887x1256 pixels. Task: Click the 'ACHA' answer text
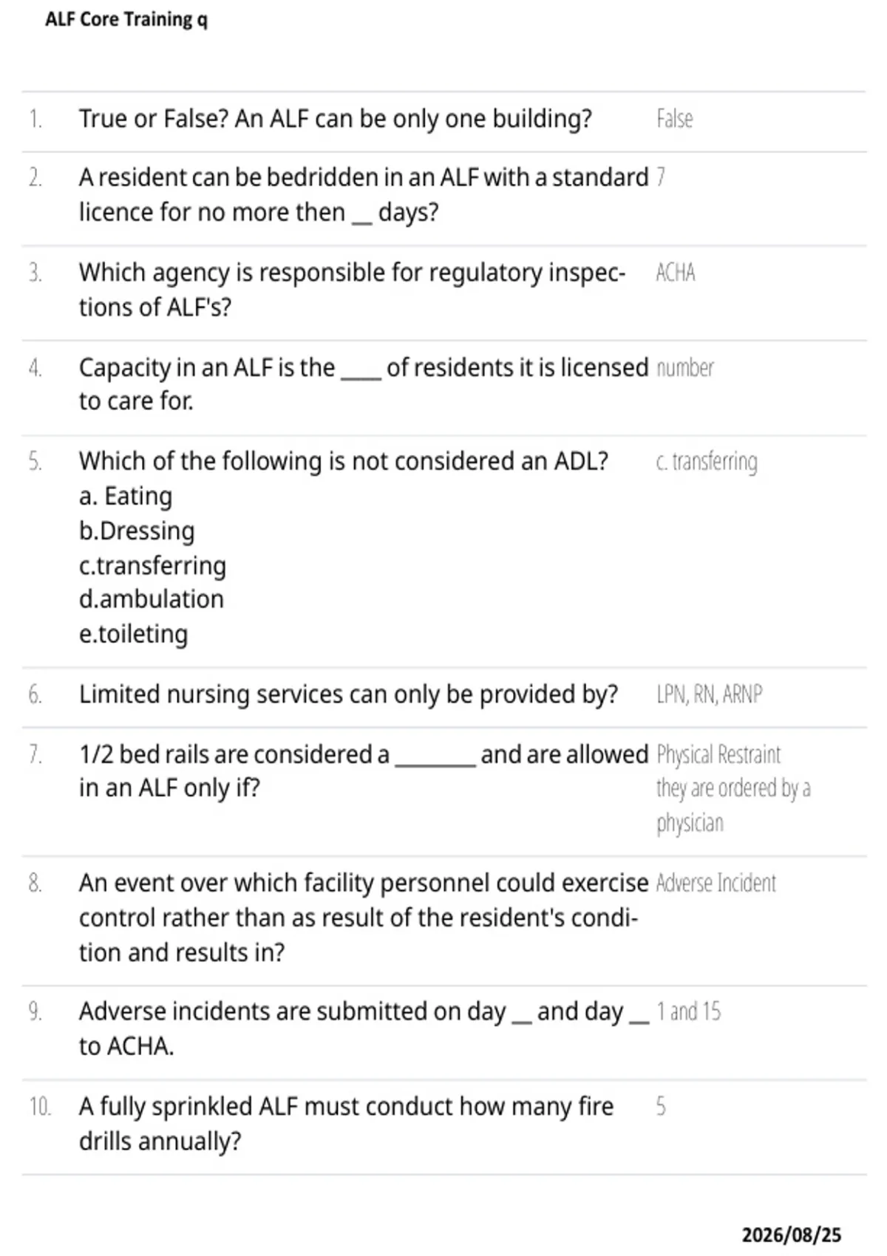pos(676,273)
